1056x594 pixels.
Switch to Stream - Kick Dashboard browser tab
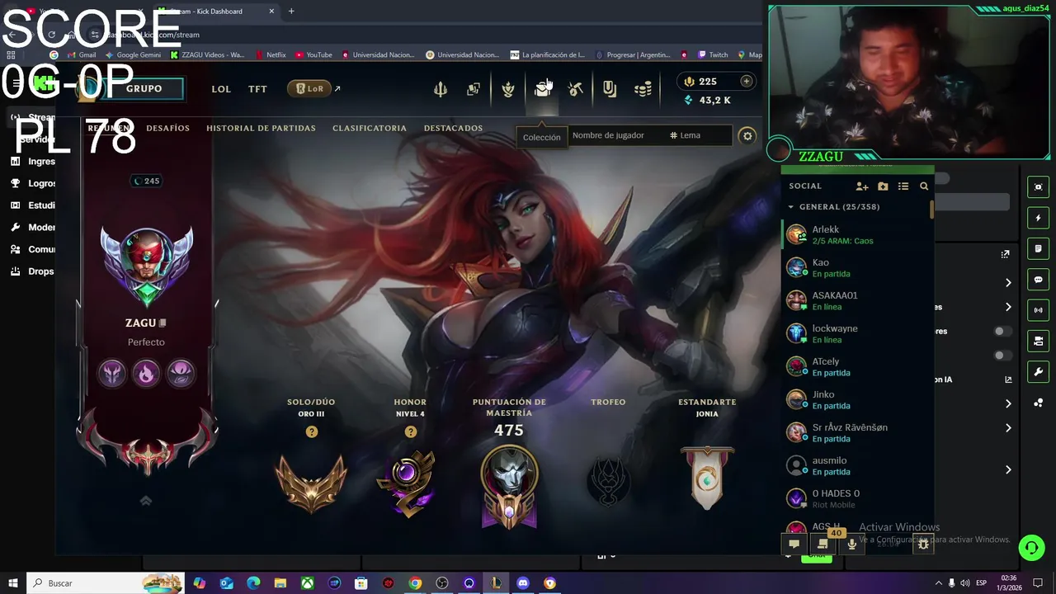point(215,12)
